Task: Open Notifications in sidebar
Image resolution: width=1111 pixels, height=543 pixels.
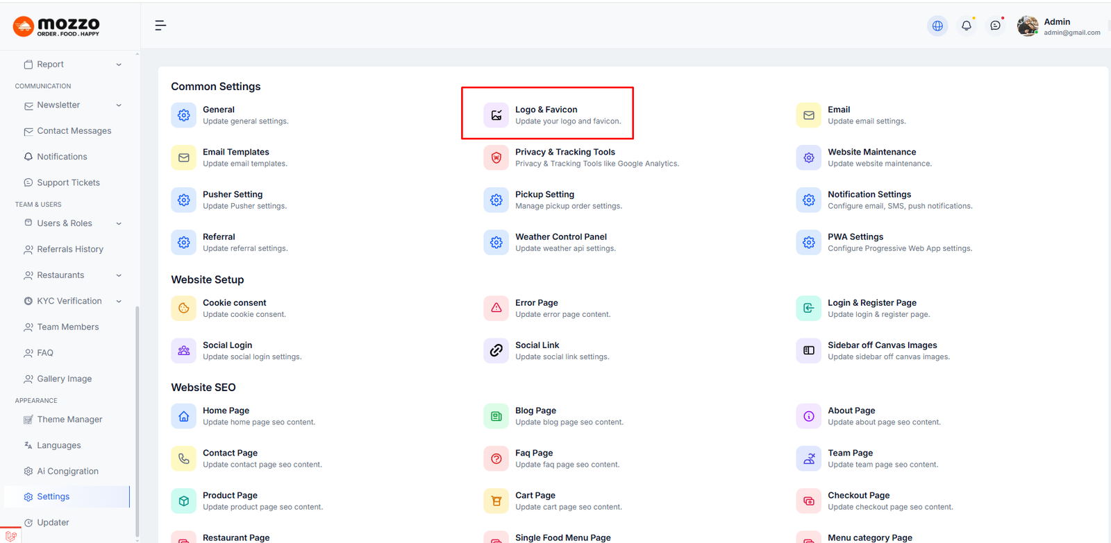Action: coord(56,157)
